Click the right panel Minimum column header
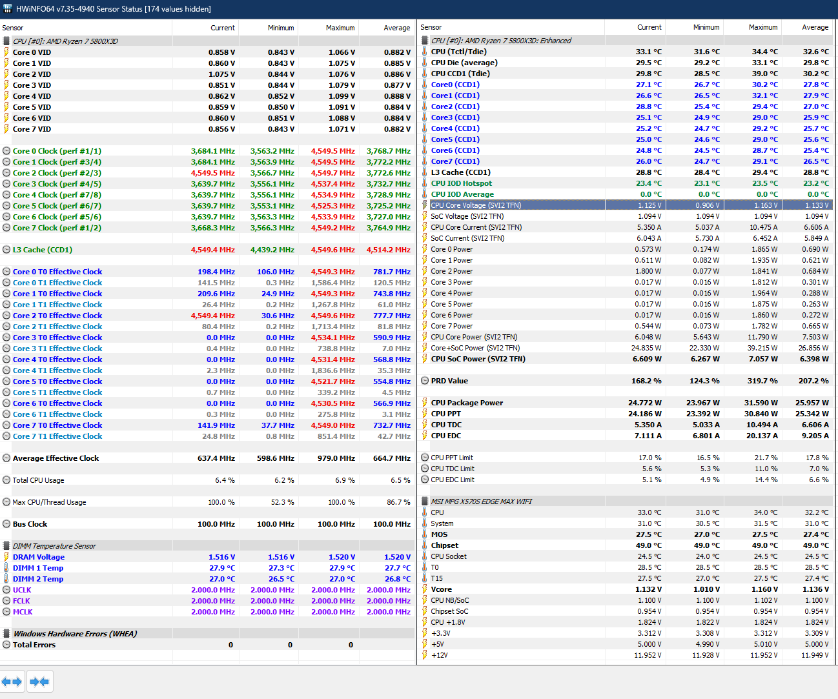Screen dimensions: 838x699 (x=695, y=27)
